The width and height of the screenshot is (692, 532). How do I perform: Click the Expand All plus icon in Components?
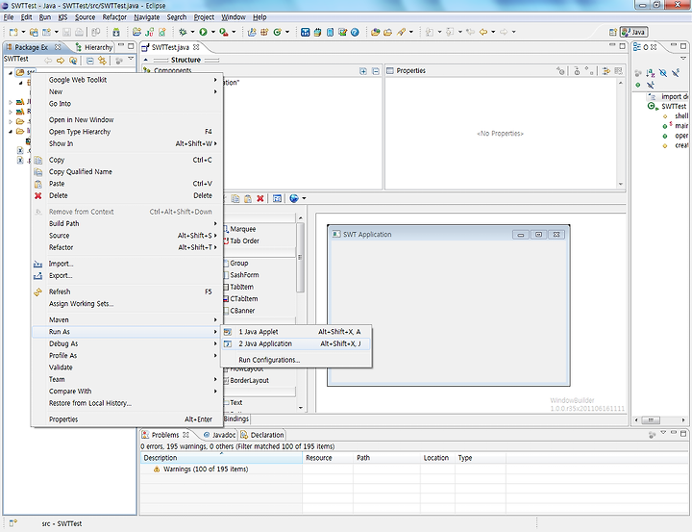(x=363, y=71)
